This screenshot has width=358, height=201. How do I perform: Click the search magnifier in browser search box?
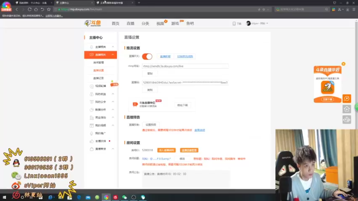(327, 9)
